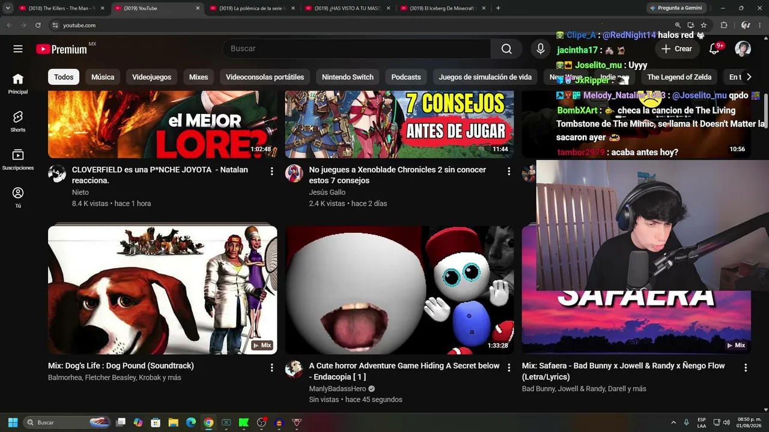This screenshot has width=769, height=432.
Task: Bookmark this page with the star
Action: (x=704, y=25)
